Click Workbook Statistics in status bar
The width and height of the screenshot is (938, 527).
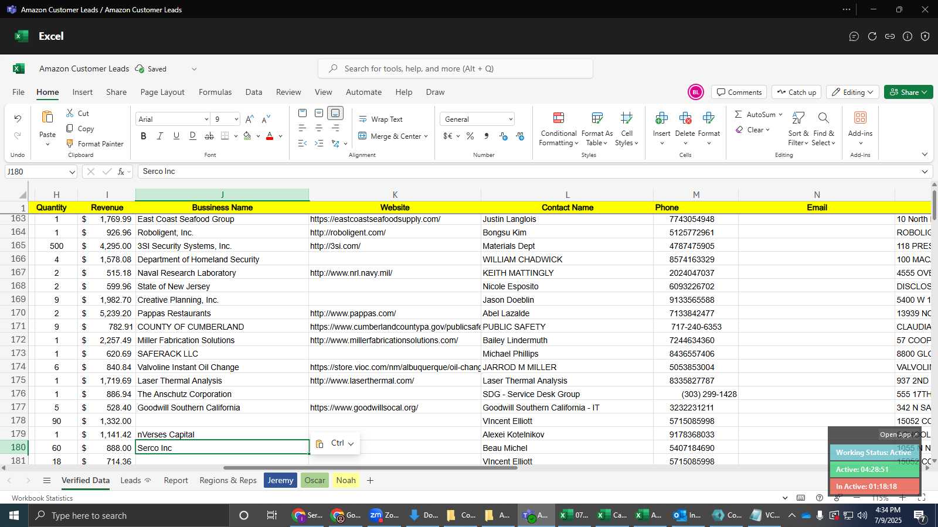click(42, 498)
